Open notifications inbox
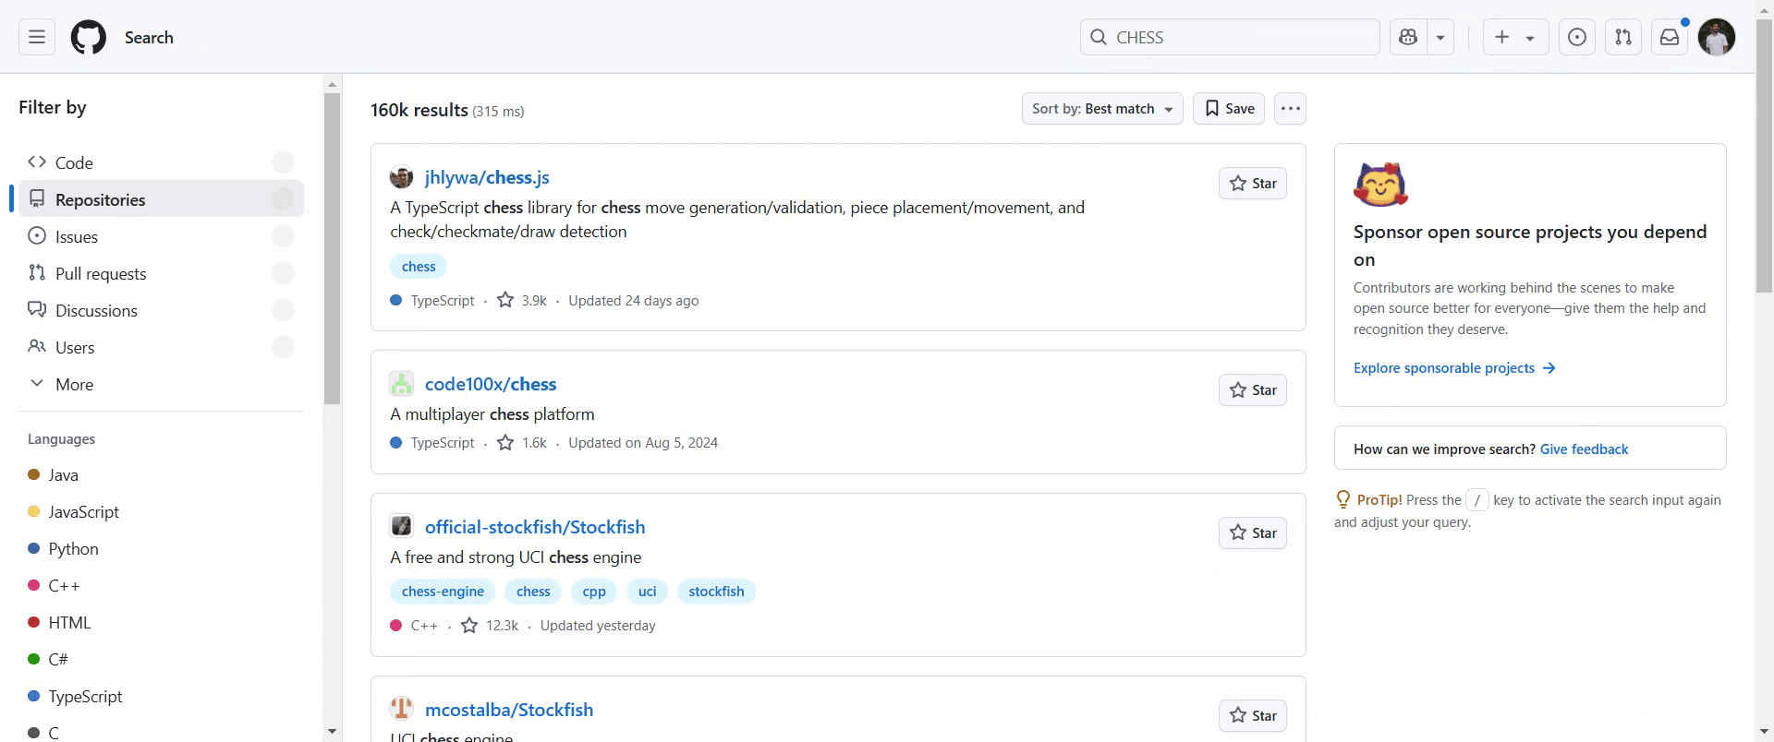This screenshot has height=742, width=1774. click(x=1670, y=37)
